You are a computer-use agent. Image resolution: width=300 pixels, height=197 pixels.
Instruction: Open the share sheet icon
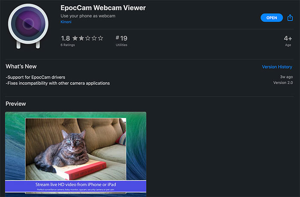click(x=290, y=18)
